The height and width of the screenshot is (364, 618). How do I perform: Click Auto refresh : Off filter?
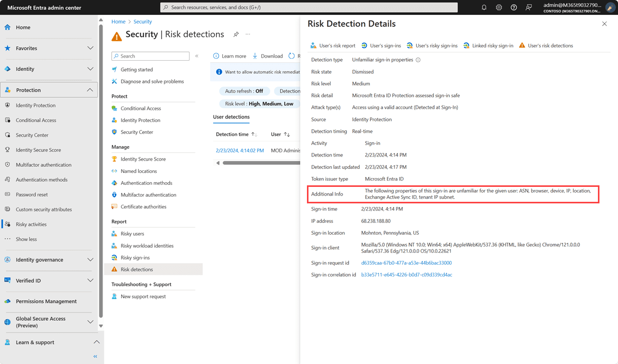coord(244,91)
